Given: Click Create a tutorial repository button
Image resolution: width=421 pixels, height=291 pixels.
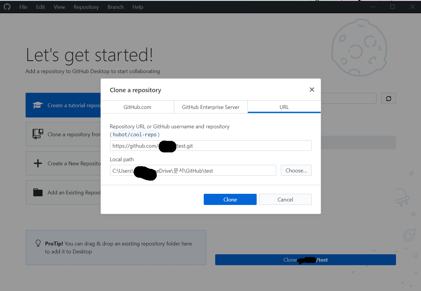Looking at the screenshot, I should [63, 105].
